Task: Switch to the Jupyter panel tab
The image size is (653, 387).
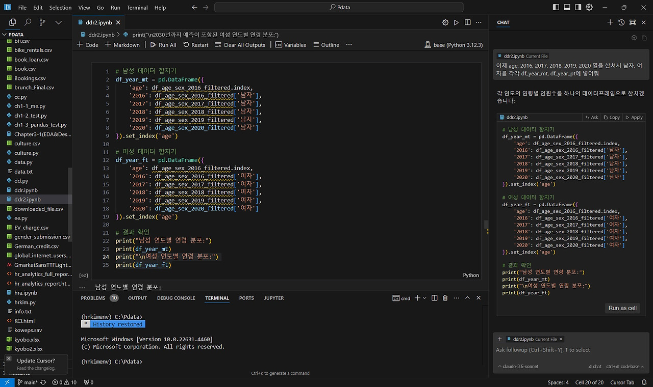Action: coord(274,298)
